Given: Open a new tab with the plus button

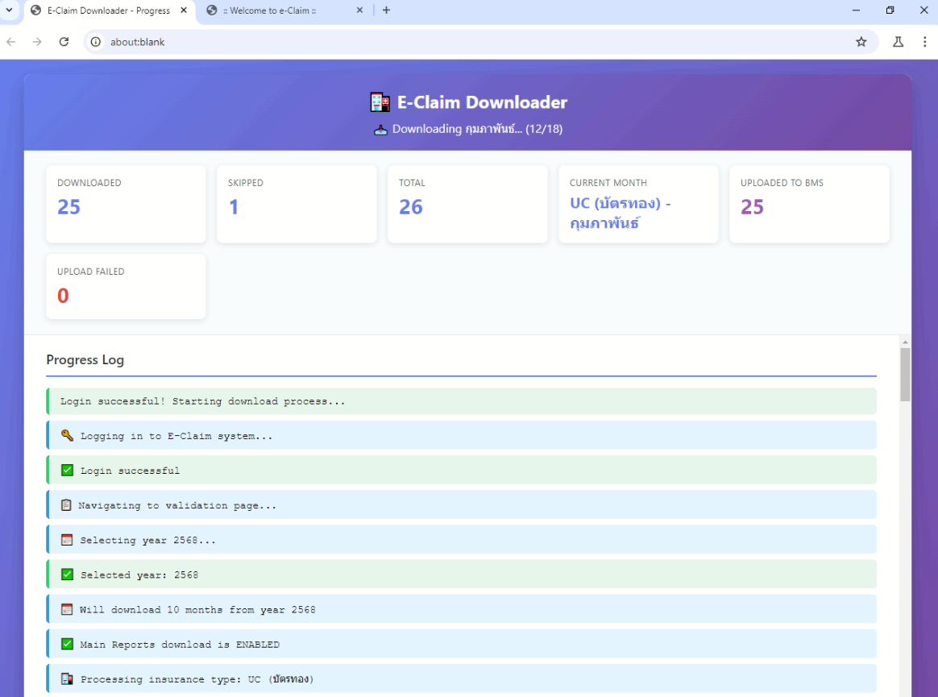Looking at the screenshot, I should 386,10.
